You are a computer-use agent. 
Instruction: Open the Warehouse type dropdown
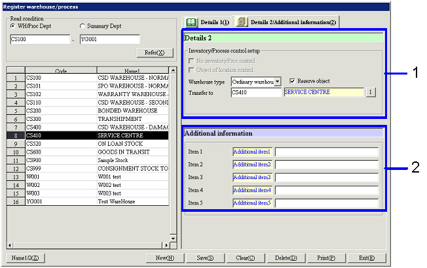278,82
